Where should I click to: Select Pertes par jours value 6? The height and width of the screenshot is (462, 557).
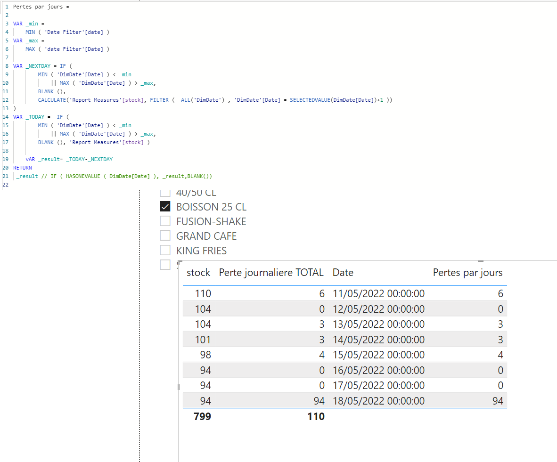[500, 293]
